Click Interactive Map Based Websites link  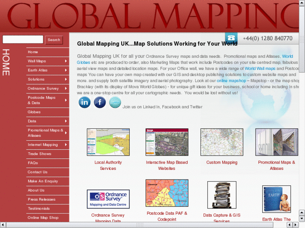tap(167, 165)
